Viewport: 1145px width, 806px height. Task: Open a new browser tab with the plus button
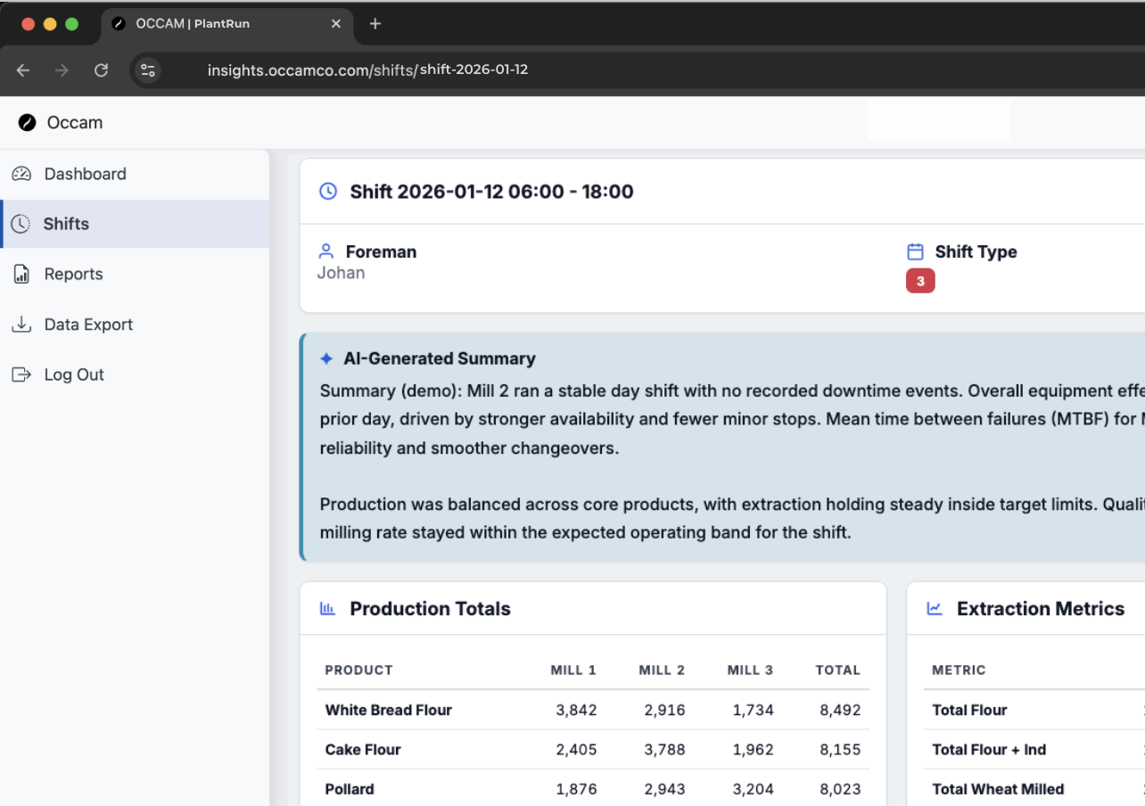tap(375, 24)
